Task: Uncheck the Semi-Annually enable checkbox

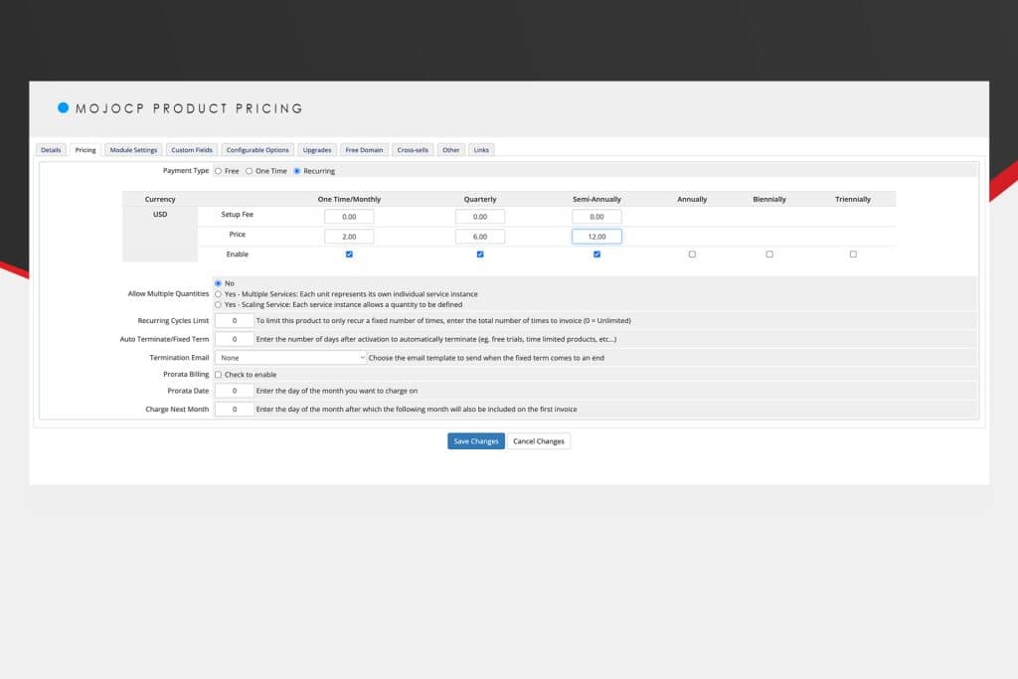Action: click(x=596, y=255)
